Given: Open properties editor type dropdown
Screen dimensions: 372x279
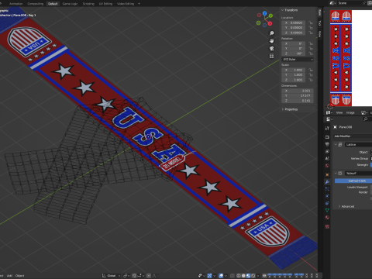Looking at the screenshot, I should [x=329, y=119].
